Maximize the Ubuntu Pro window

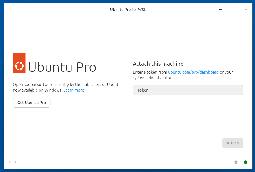tap(233, 10)
